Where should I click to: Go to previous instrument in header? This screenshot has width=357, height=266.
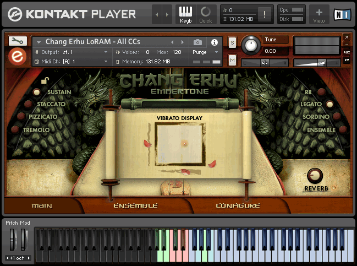[172, 42]
